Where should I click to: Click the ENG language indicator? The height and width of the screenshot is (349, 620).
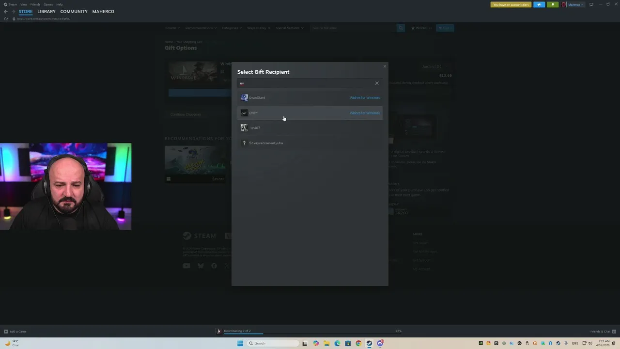[x=575, y=343]
